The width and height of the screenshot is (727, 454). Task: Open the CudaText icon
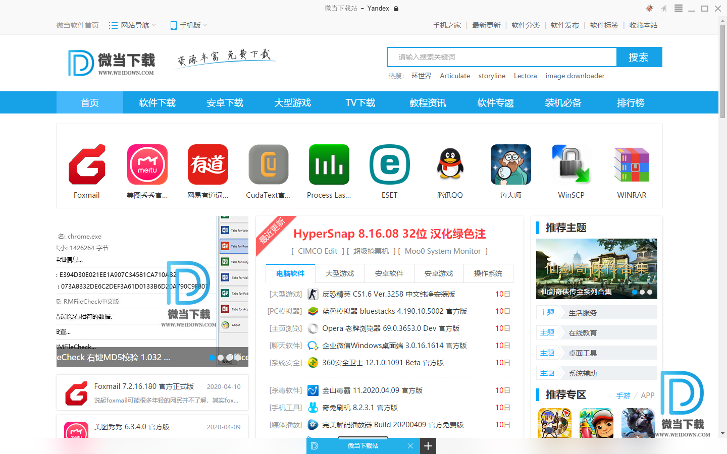[x=269, y=164]
